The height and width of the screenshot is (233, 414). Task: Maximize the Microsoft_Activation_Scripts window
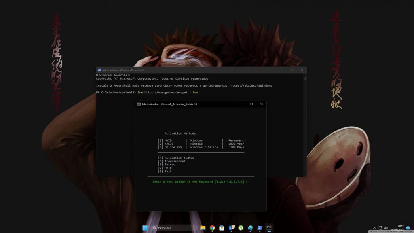coord(251,104)
